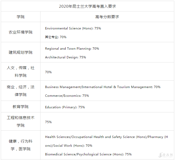Image resolution: width=175 pixels, height=160 pixels.
Task: Click the 建筑规划学院 cell
Action: pos(20,52)
